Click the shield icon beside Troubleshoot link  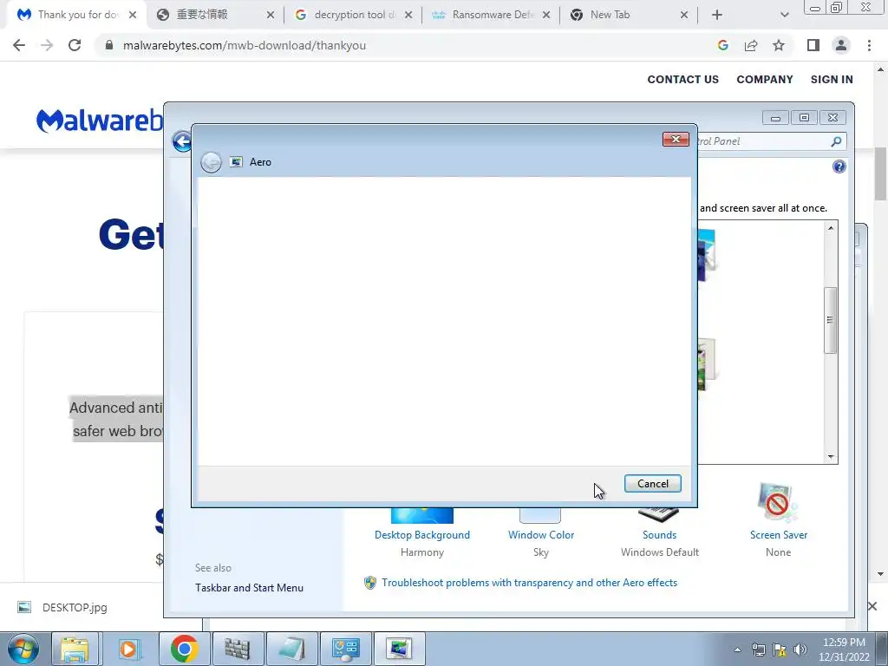tap(369, 583)
